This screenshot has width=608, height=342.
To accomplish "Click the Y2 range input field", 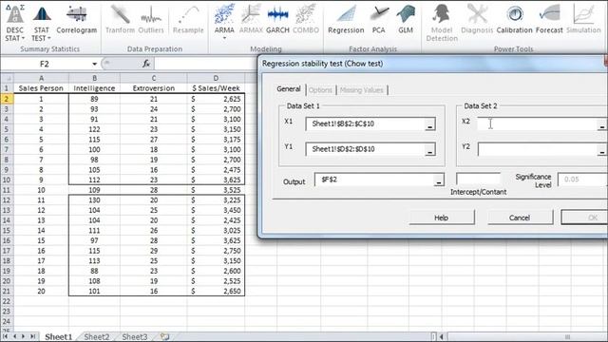I will (537, 149).
